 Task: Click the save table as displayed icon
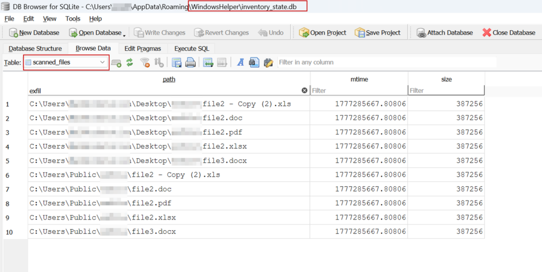tap(177, 62)
